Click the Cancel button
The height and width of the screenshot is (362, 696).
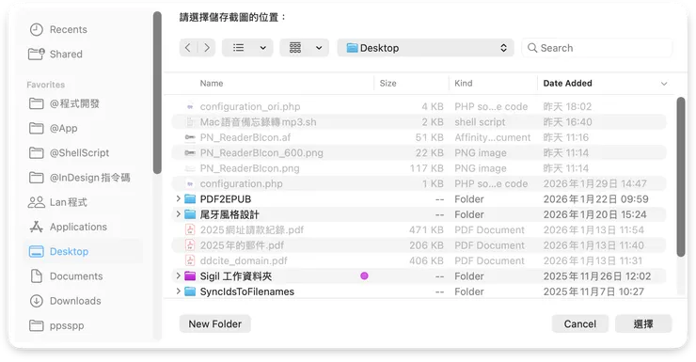click(579, 323)
